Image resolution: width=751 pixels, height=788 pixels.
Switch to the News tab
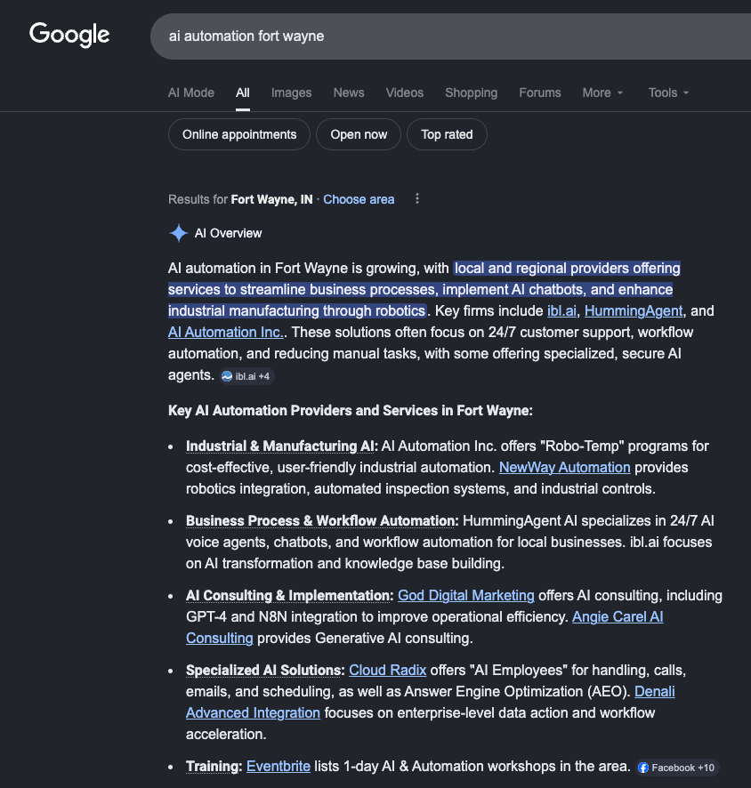[348, 92]
